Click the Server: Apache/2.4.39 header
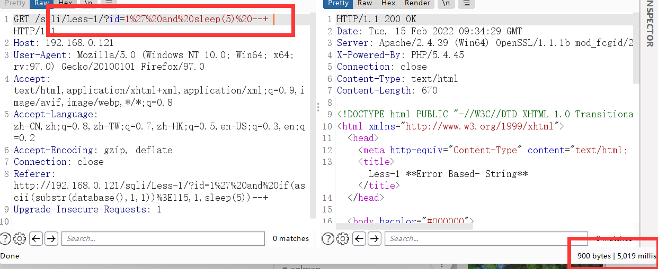This screenshot has width=658, height=269. click(485, 43)
